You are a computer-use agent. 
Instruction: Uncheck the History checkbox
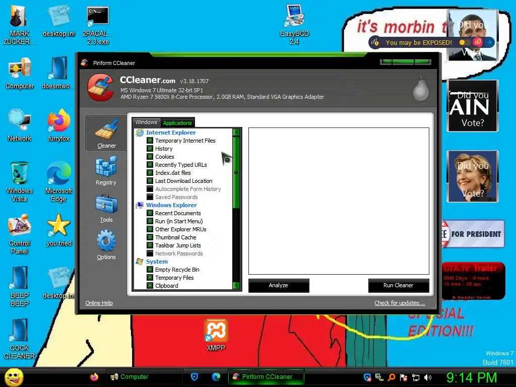150,149
